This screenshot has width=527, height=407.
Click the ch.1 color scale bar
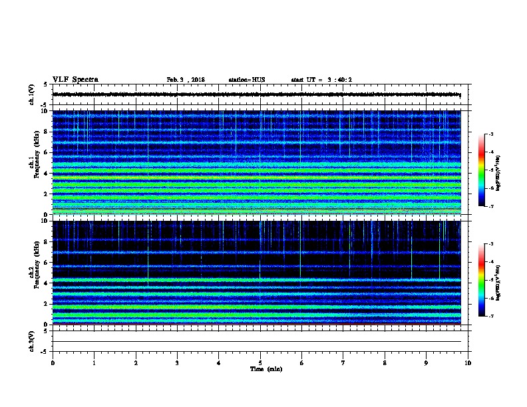[481, 170]
